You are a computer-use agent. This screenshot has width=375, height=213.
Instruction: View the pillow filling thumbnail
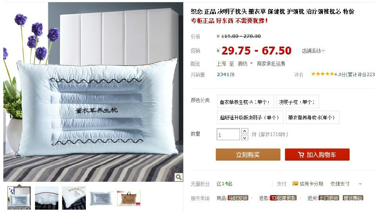(x=47, y=198)
